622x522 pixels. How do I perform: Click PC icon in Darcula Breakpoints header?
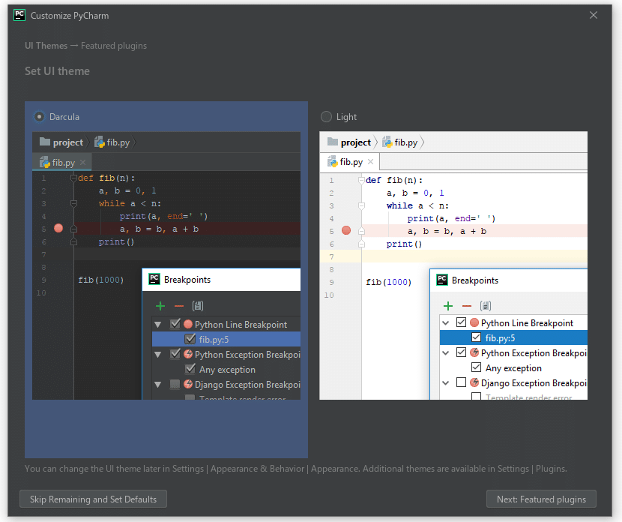pos(154,279)
